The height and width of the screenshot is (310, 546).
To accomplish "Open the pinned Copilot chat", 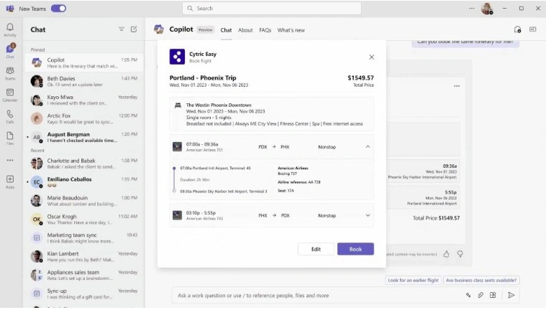I will coord(84,63).
